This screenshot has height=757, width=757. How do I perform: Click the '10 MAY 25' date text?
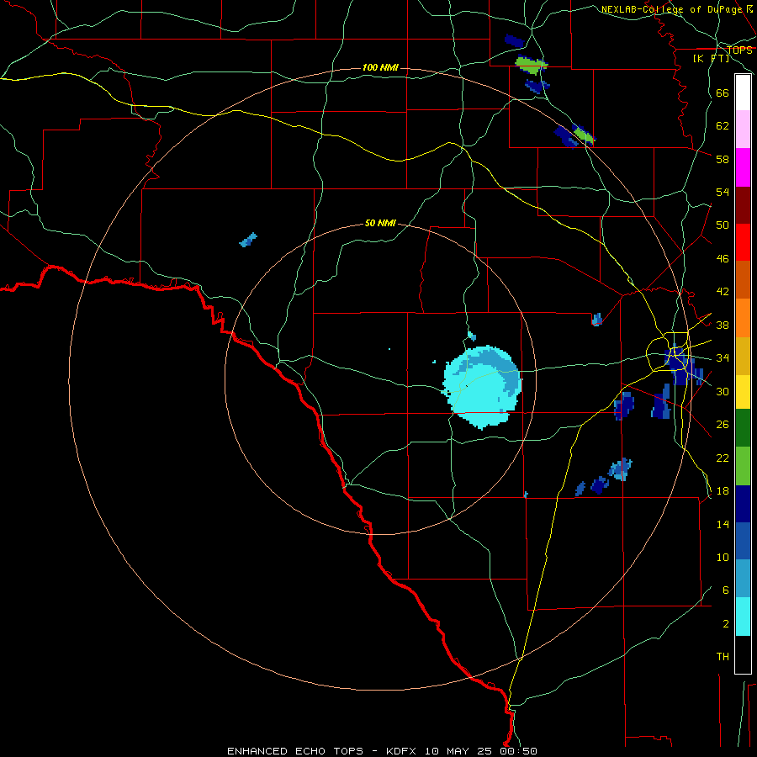tap(458, 751)
